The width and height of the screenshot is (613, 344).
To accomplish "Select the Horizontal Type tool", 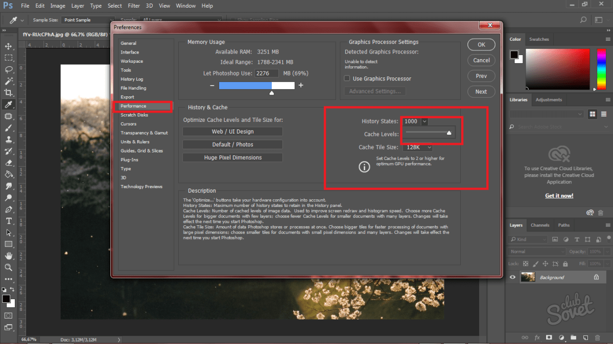I will click(9, 221).
